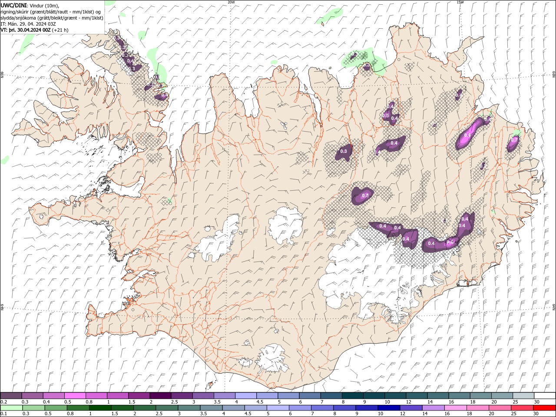Select the dark teal 8–9 swatch in top legend row
The height and width of the screenshot is (417, 556).
coord(353,396)
